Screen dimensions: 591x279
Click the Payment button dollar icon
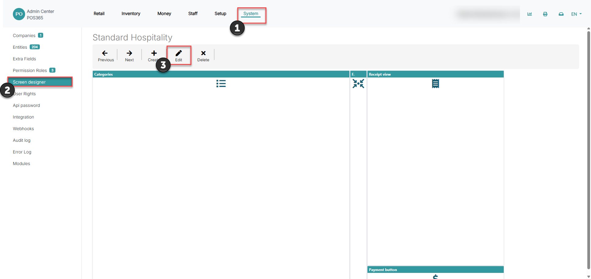point(435,277)
